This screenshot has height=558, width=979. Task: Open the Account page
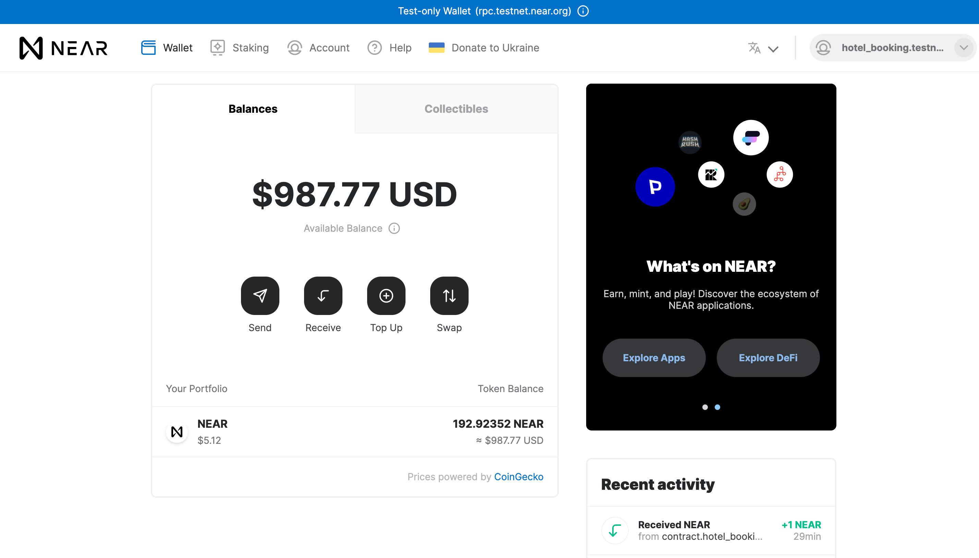tap(318, 48)
